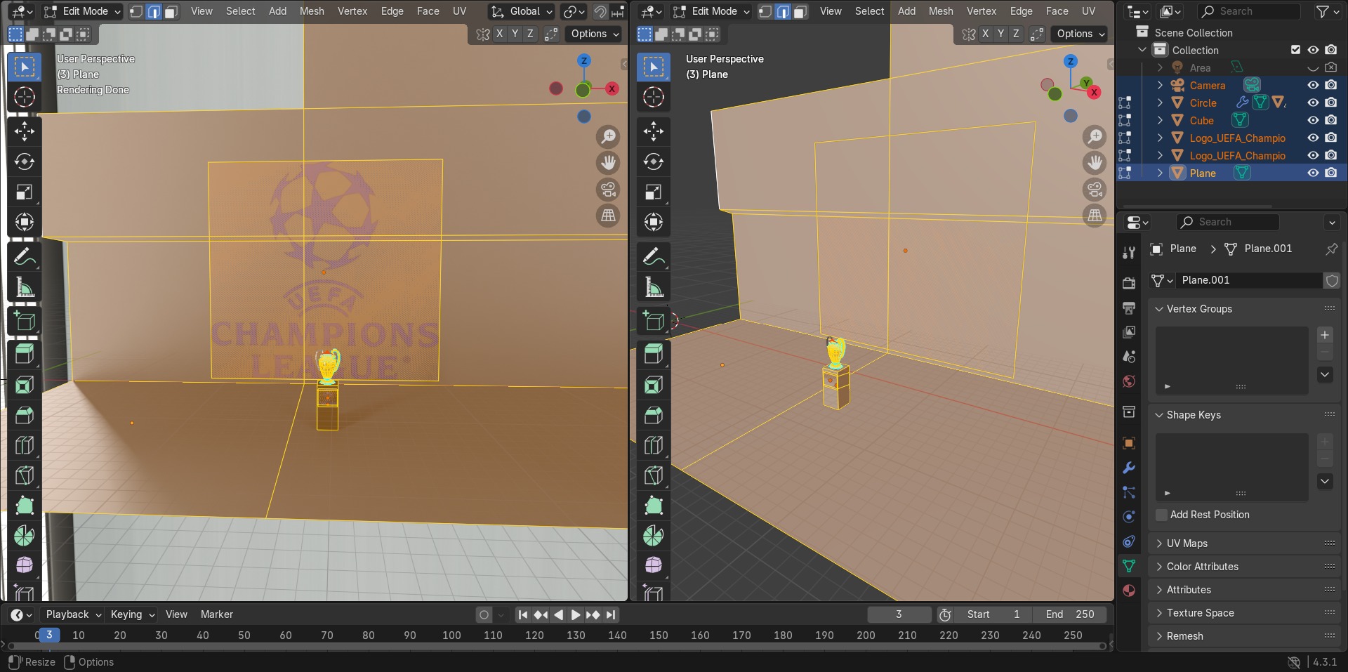Viewport: 1348px width, 672px height.
Task: Open the Face menu in right viewport
Action: [1057, 11]
